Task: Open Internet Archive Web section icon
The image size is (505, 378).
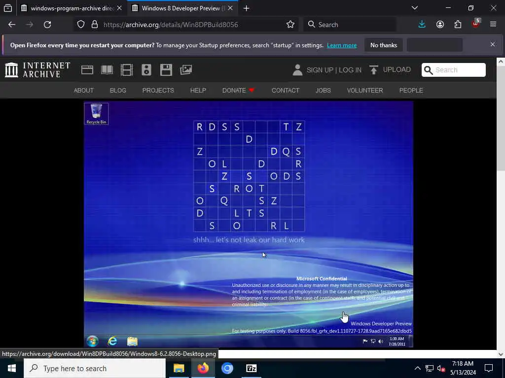Action: tap(87, 70)
